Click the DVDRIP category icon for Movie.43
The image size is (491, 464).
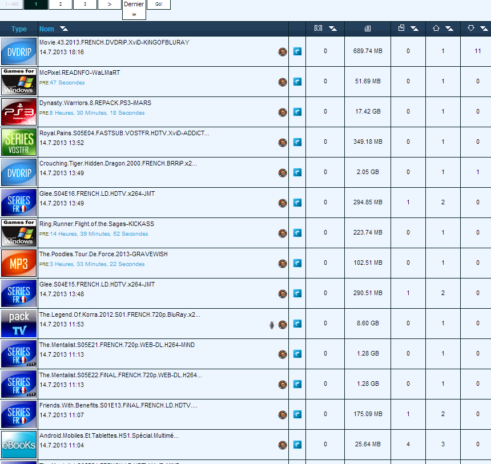point(19,51)
